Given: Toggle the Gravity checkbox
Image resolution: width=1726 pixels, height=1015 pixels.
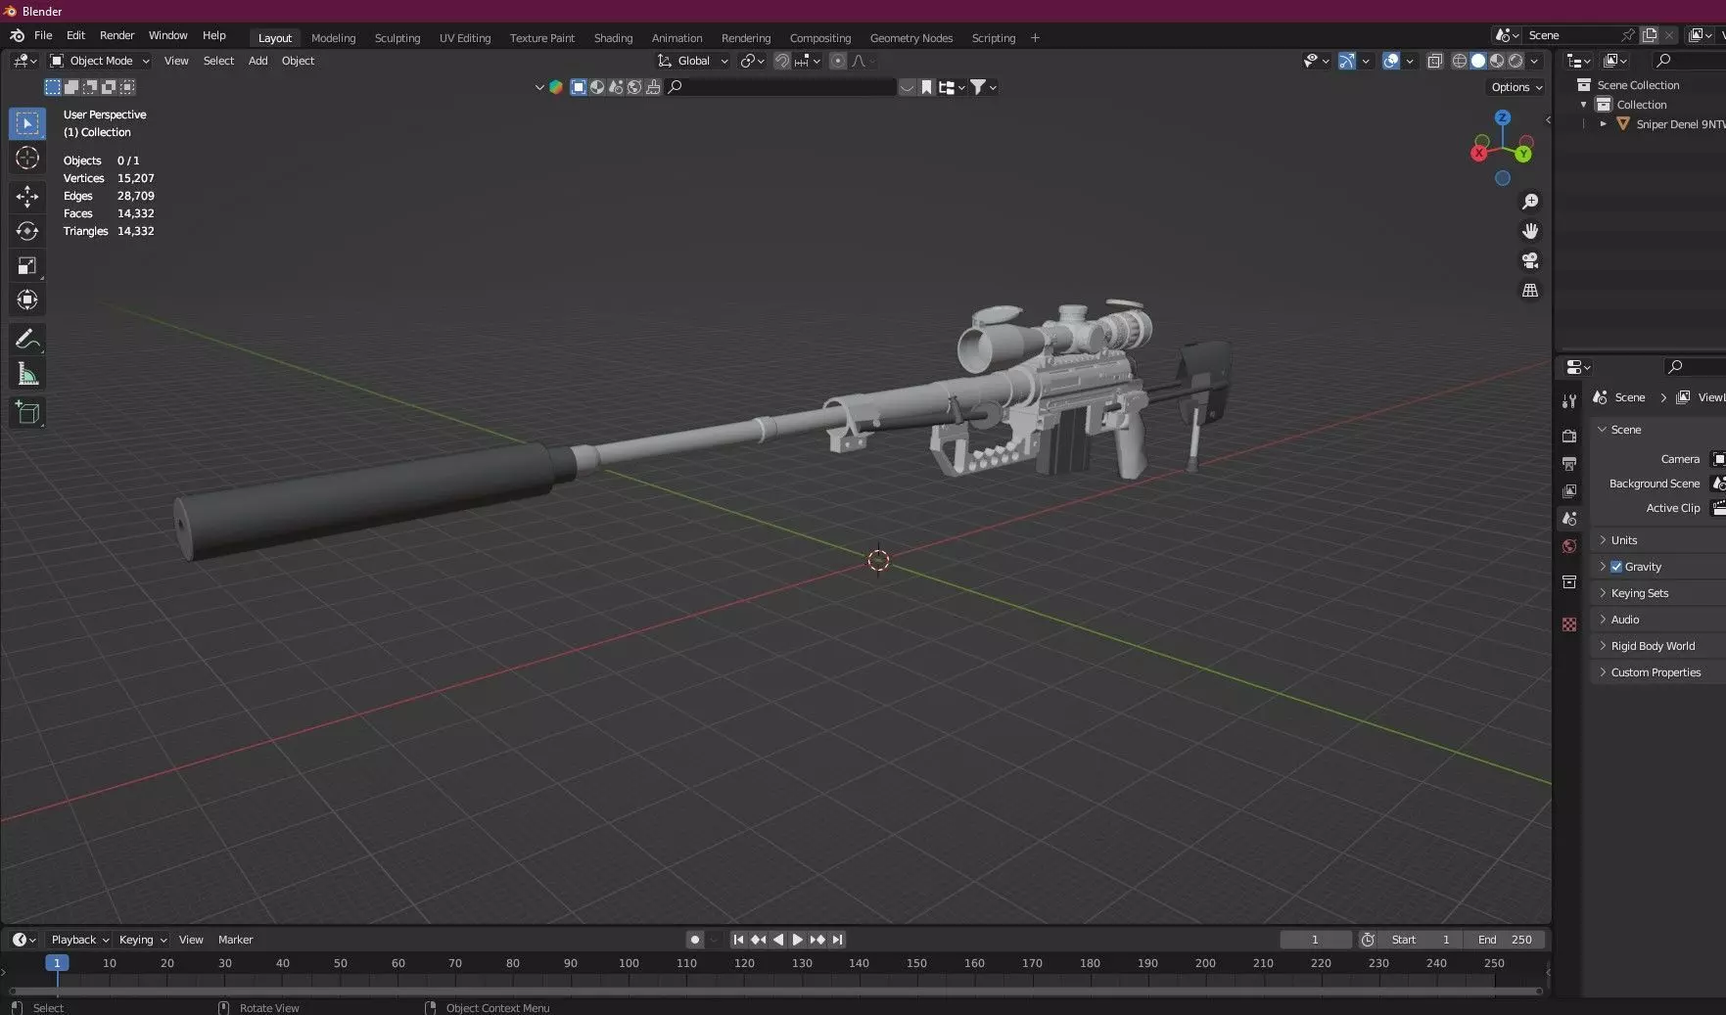Looking at the screenshot, I should click(1616, 567).
